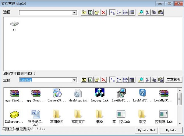Delete selected remote file with red X

(x=103, y=12)
